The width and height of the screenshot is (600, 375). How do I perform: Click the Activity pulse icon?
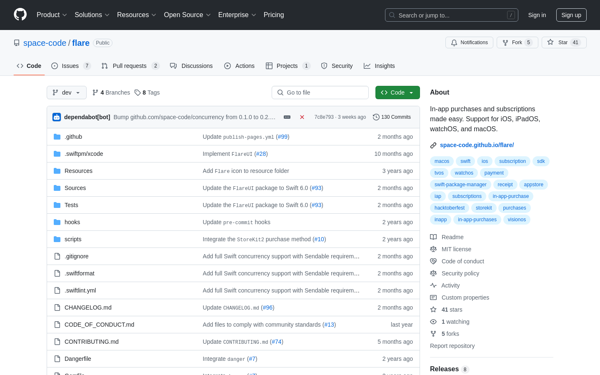pos(433,285)
